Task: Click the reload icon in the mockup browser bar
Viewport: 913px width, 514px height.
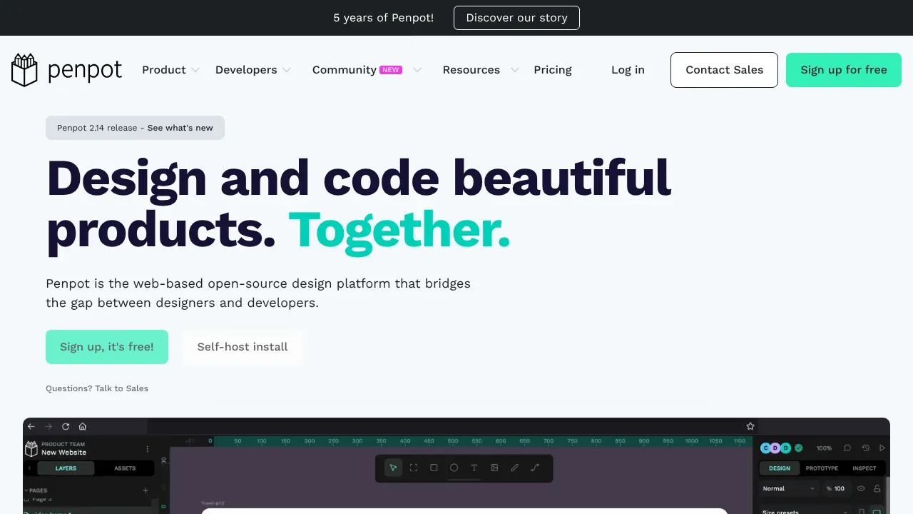Action: tap(66, 426)
